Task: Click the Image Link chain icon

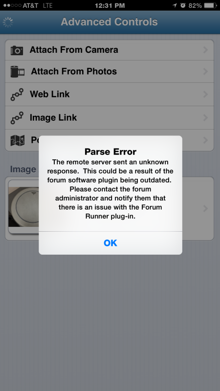Action: [x=17, y=118]
